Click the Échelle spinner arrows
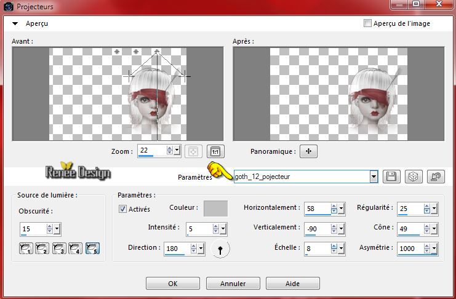This screenshot has height=299, width=456. coord(334,249)
